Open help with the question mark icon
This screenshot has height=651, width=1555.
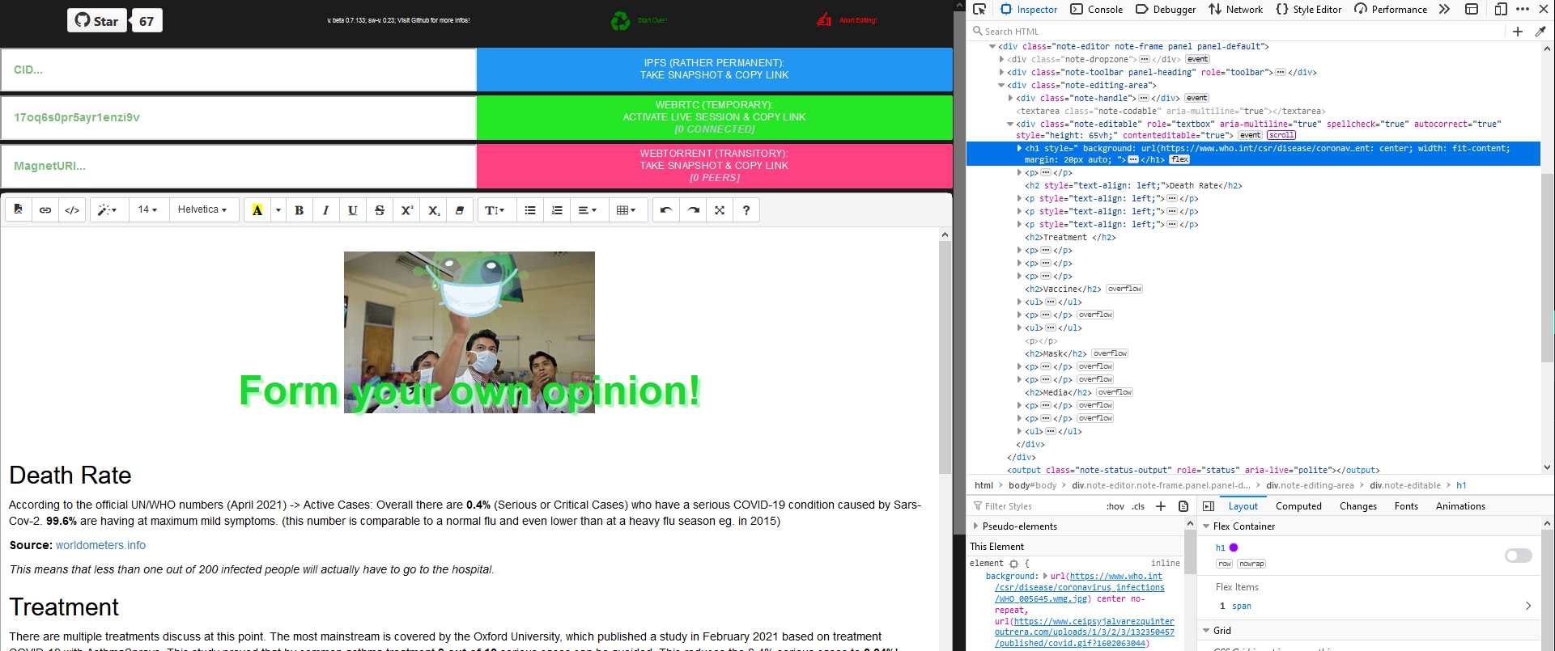pos(746,210)
